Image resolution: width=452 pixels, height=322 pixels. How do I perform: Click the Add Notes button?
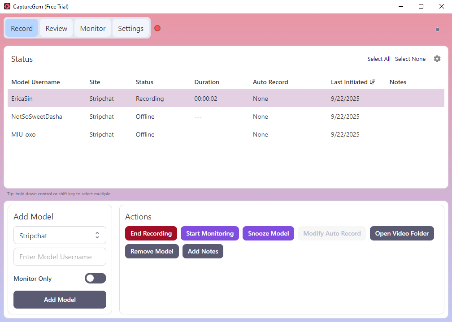click(203, 251)
